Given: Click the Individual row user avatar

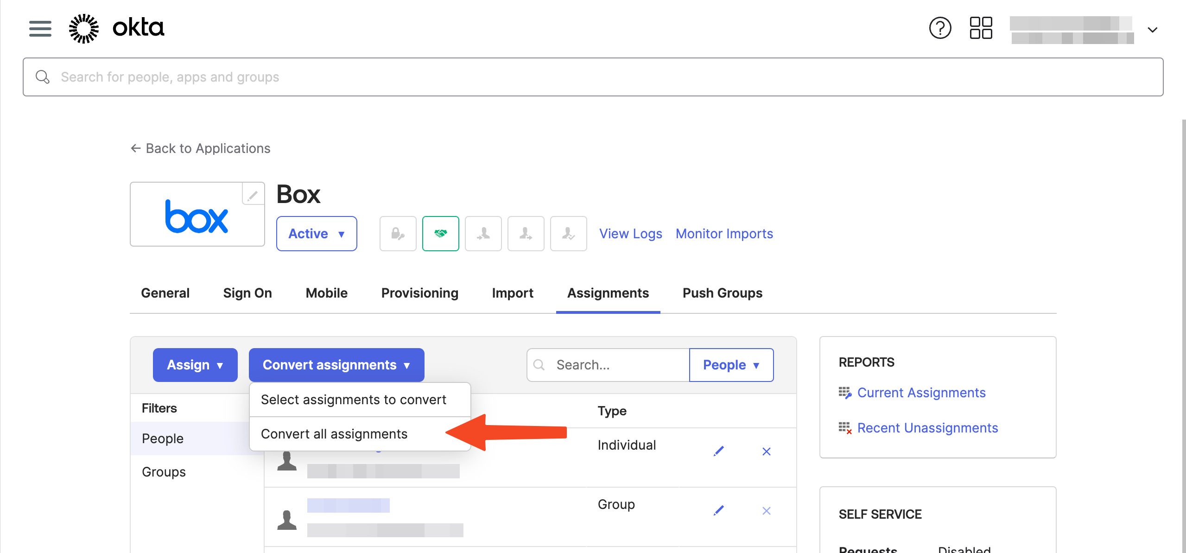Looking at the screenshot, I should (286, 461).
